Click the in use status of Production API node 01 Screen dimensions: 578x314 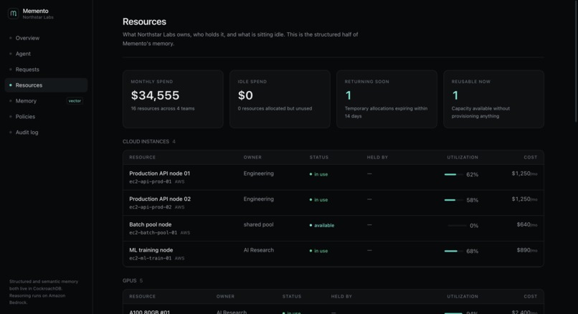pyautogui.click(x=318, y=174)
